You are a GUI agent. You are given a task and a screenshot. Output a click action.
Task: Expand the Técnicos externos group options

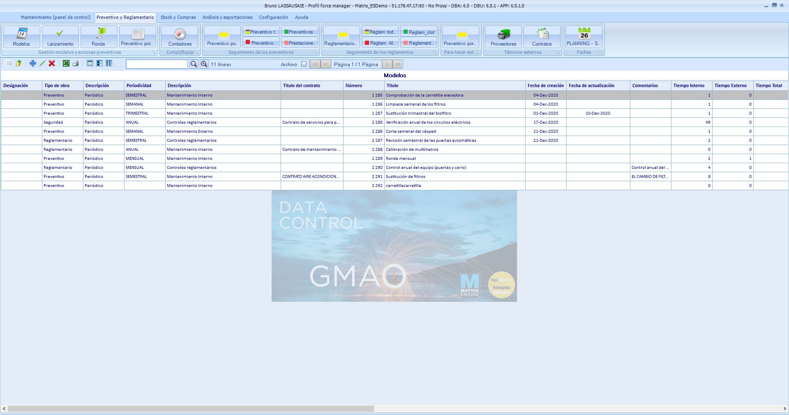click(x=558, y=52)
